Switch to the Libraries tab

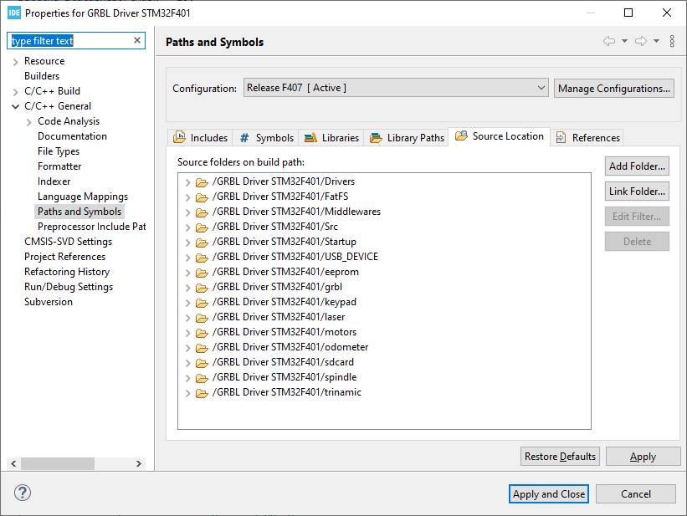[x=331, y=137]
